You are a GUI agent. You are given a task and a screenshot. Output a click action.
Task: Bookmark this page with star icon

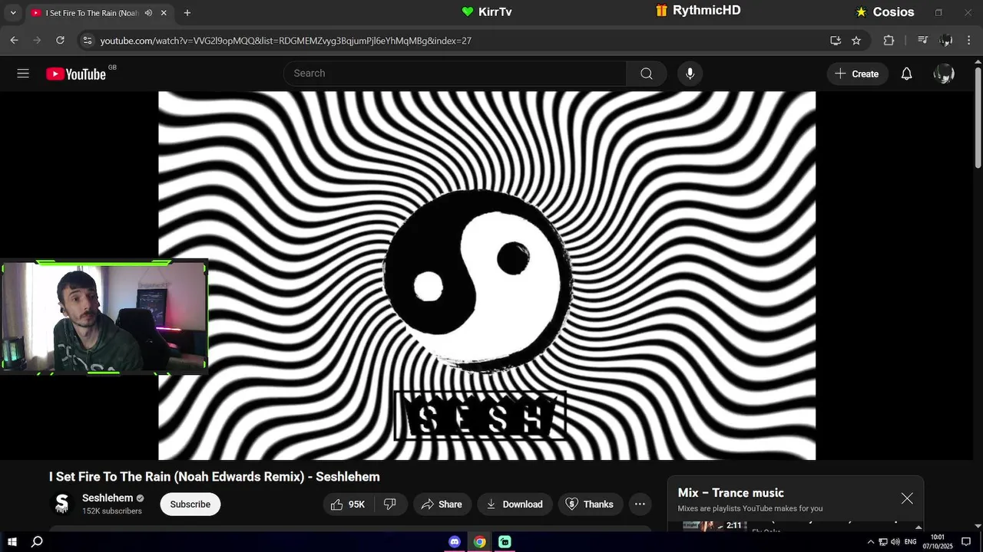click(856, 41)
